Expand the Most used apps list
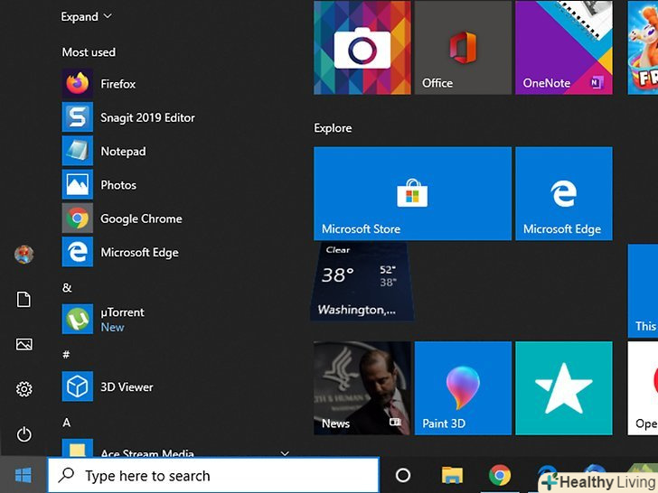 [x=86, y=16]
